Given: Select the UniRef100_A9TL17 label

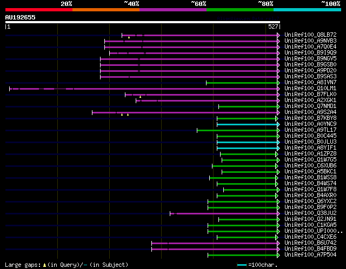Looking at the screenshot, I should point(310,130).
